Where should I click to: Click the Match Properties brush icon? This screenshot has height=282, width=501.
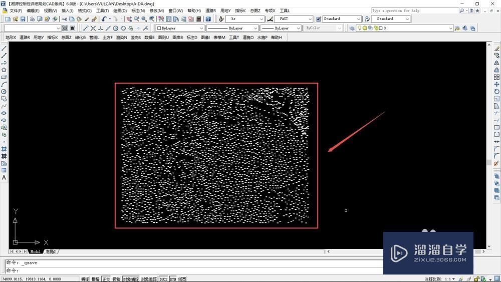(x=87, y=19)
